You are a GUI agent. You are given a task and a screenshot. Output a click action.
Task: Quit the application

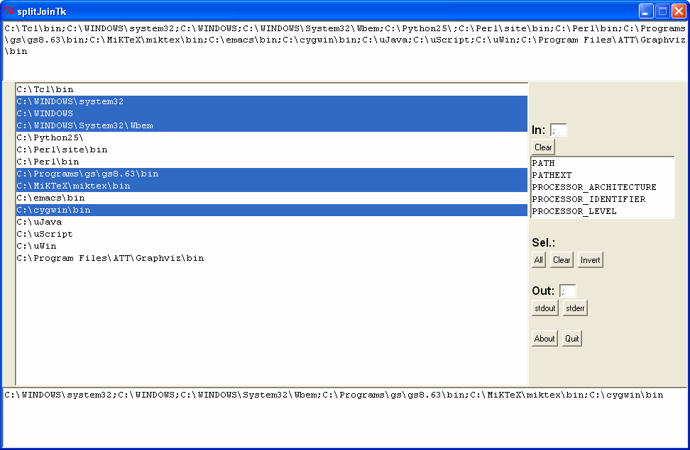coord(571,339)
